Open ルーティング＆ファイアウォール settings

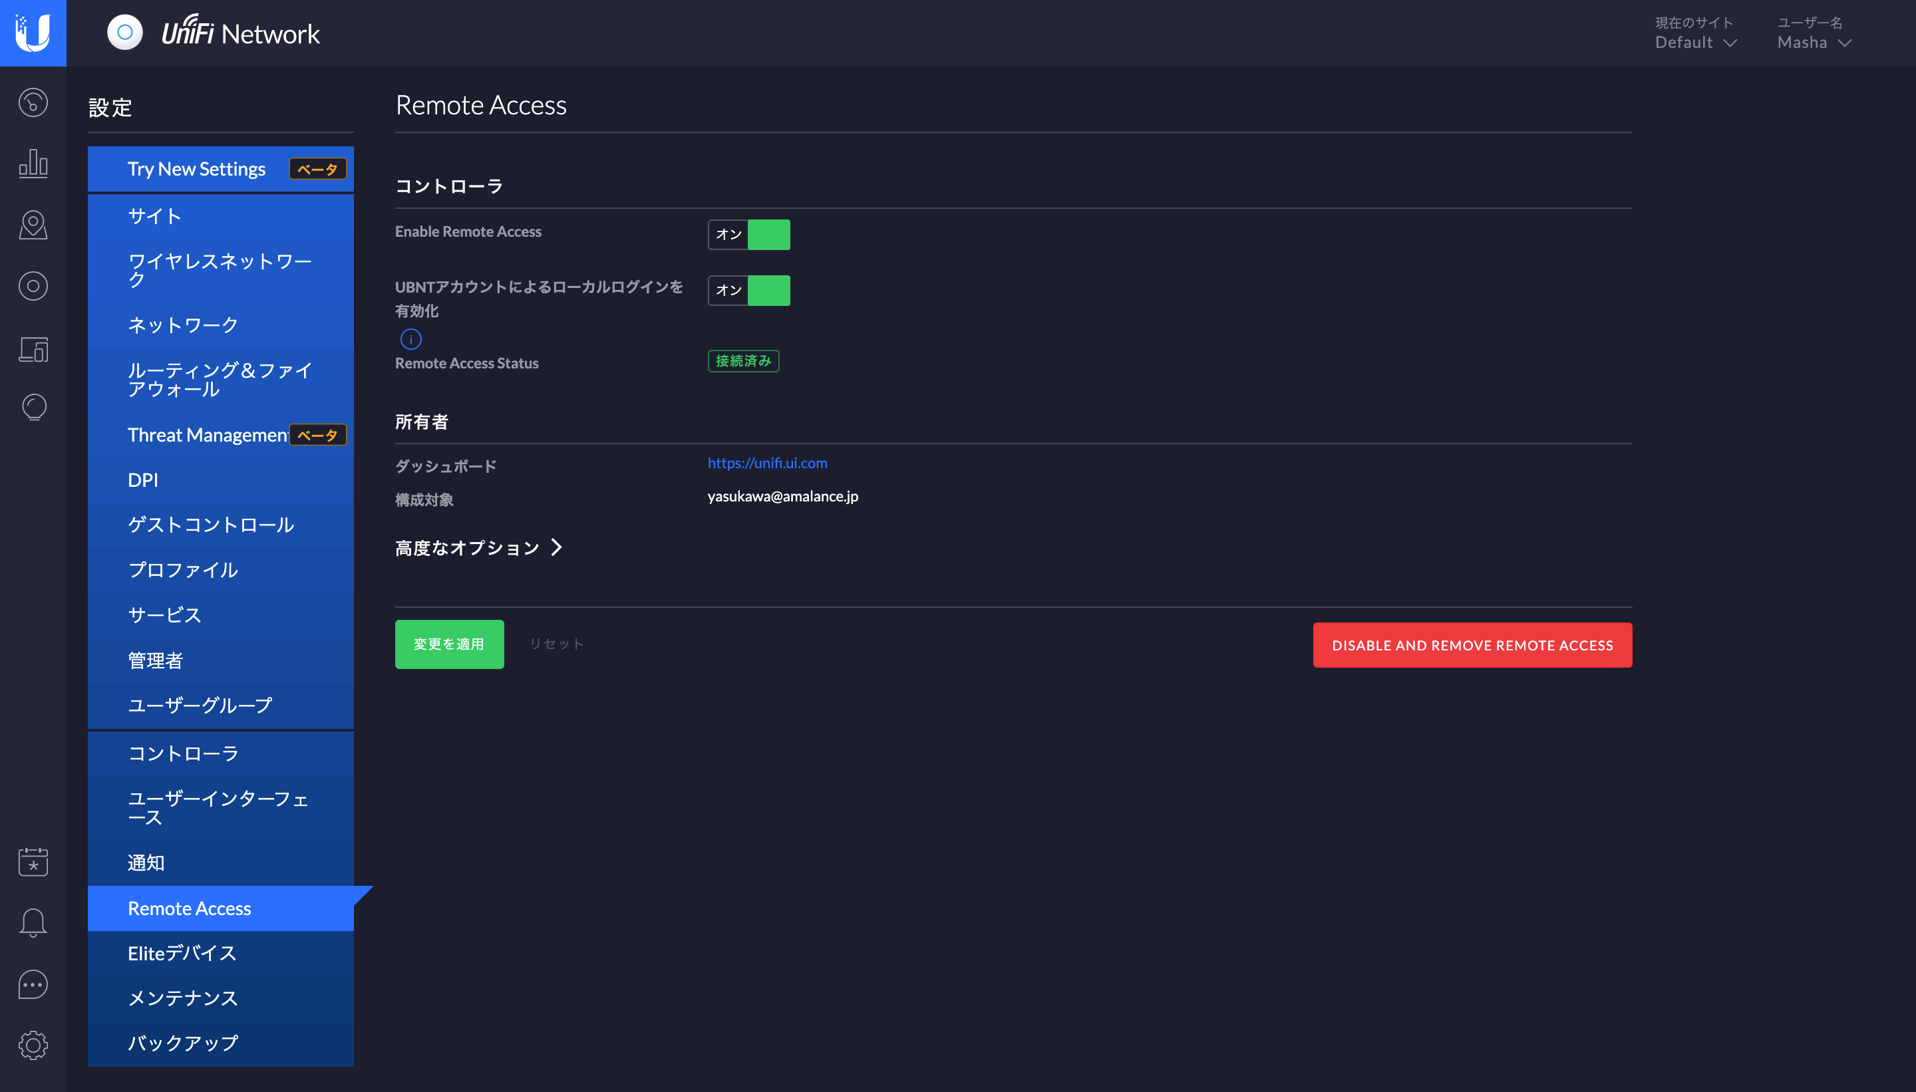pos(221,380)
